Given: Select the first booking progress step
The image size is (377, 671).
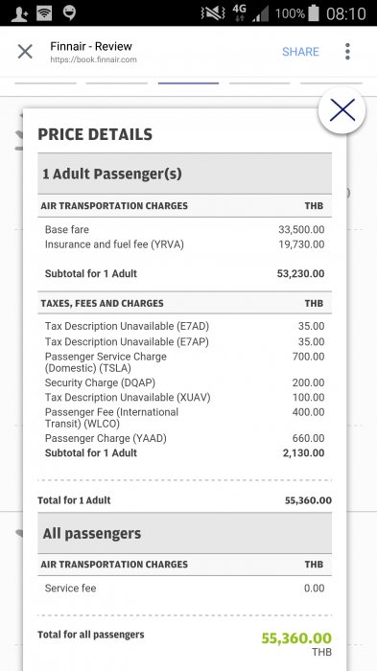Looking at the screenshot, I should [x=45, y=83].
